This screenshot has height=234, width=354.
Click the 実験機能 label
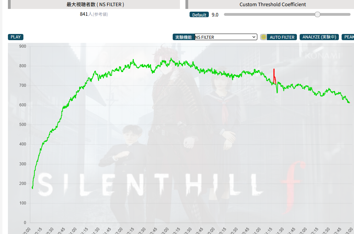[x=184, y=37]
